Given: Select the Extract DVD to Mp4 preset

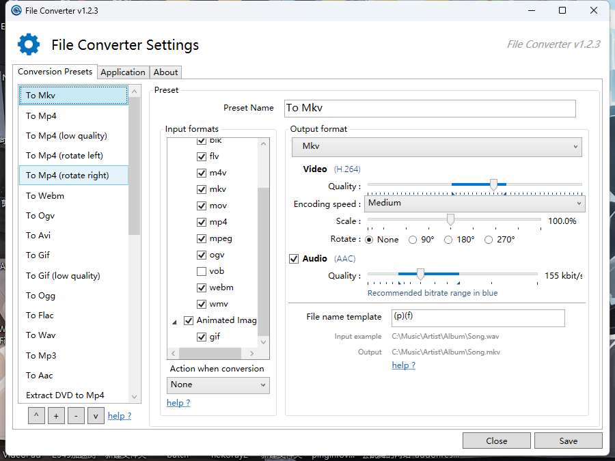Looking at the screenshot, I should coord(62,395).
